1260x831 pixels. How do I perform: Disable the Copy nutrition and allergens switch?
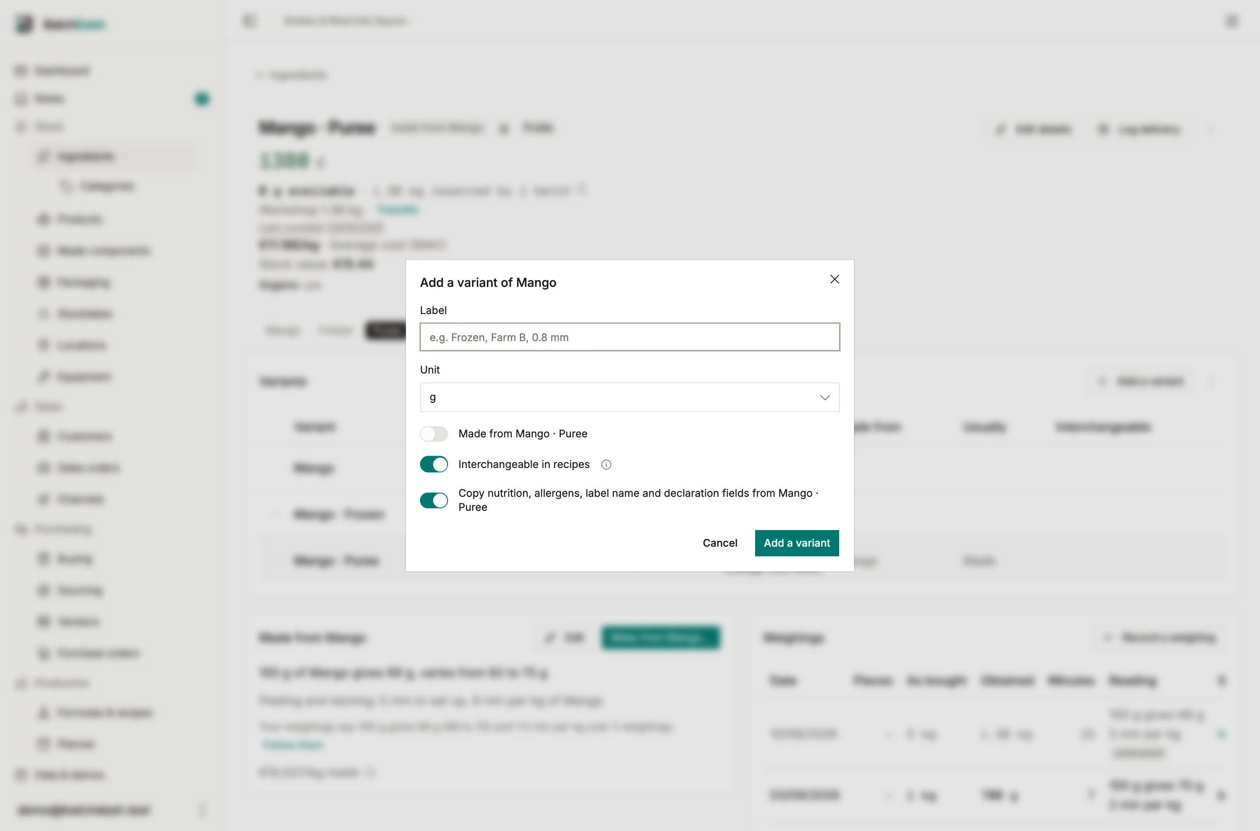point(434,500)
